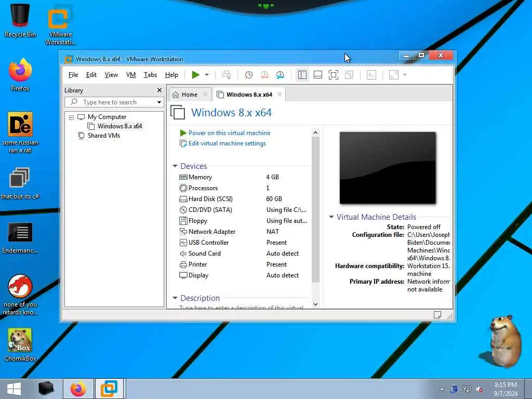Viewport: 532px width, 399px height.
Task: Switch to the Windows 8.x x64 tab
Action: [249, 95]
